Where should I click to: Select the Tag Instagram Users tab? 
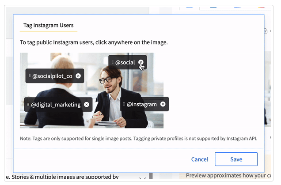(49, 26)
